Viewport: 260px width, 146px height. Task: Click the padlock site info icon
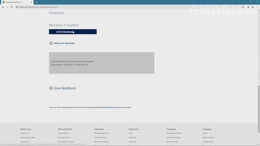coord(17,7)
